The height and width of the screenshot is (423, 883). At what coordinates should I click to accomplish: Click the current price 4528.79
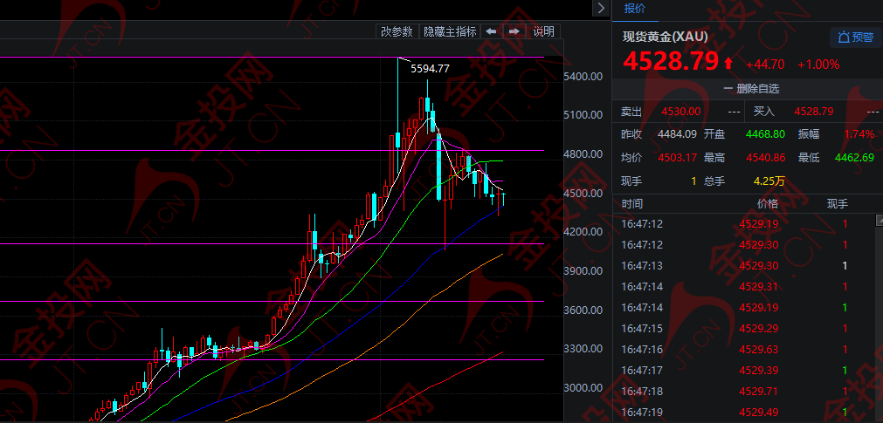[x=671, y=62]
